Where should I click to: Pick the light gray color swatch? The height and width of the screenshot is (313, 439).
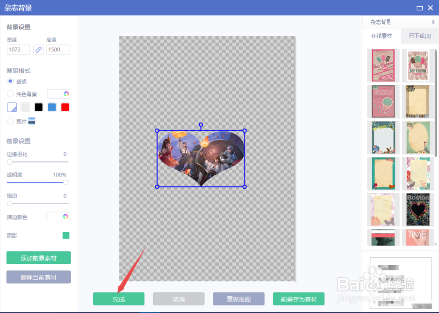pos(25,107)
